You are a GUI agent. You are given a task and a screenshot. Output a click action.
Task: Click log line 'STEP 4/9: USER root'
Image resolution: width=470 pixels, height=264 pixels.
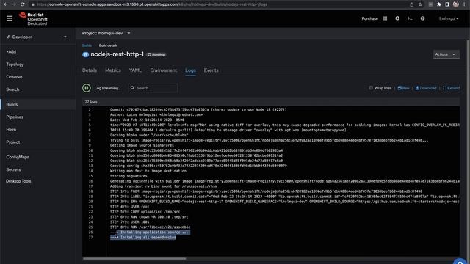(129, 207)
